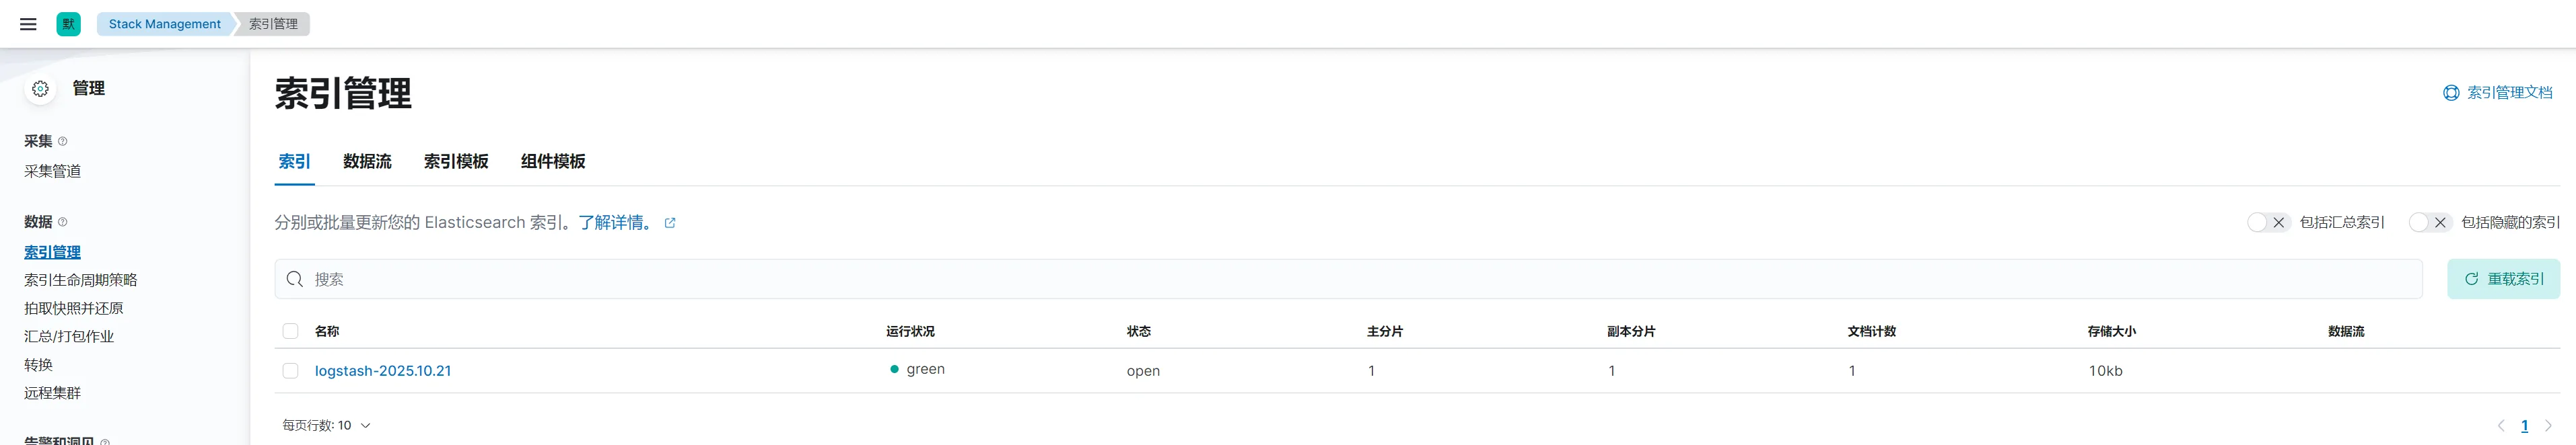Switch to the 数据流 tab

367,161
